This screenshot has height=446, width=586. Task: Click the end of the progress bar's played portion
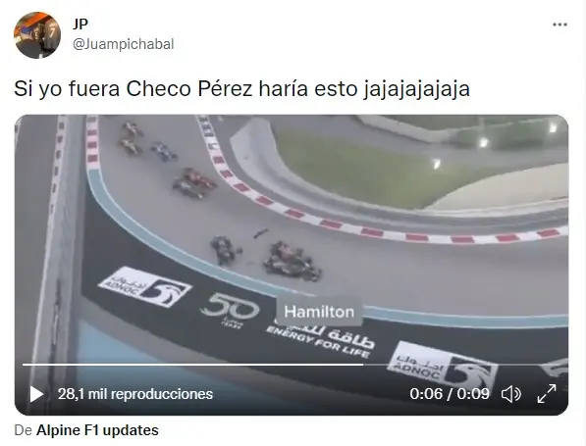pos(362,365)
